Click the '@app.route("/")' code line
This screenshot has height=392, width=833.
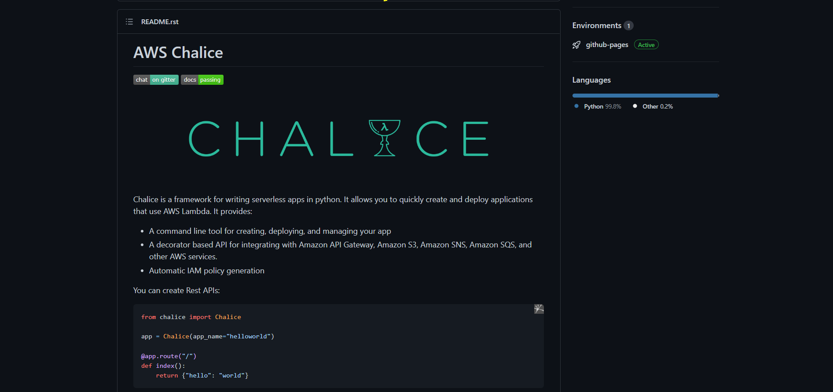tap(169, 356)
